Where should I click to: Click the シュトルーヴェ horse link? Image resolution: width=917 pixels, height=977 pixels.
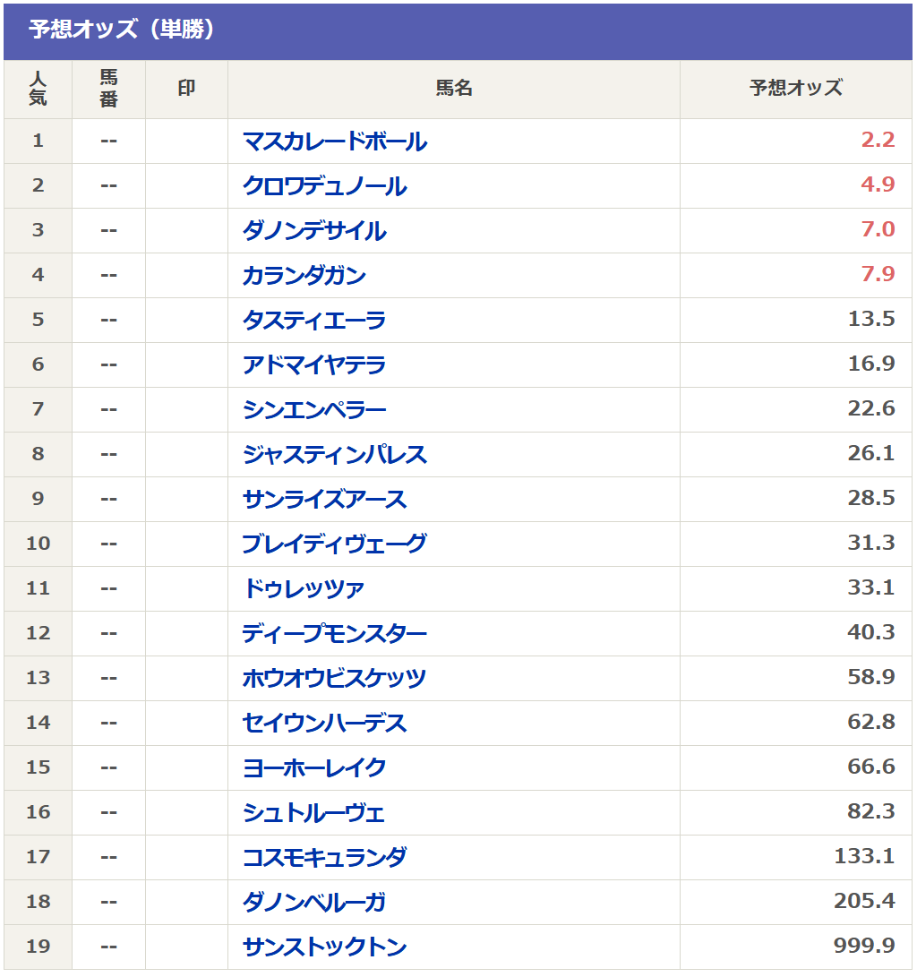point(313,813)
